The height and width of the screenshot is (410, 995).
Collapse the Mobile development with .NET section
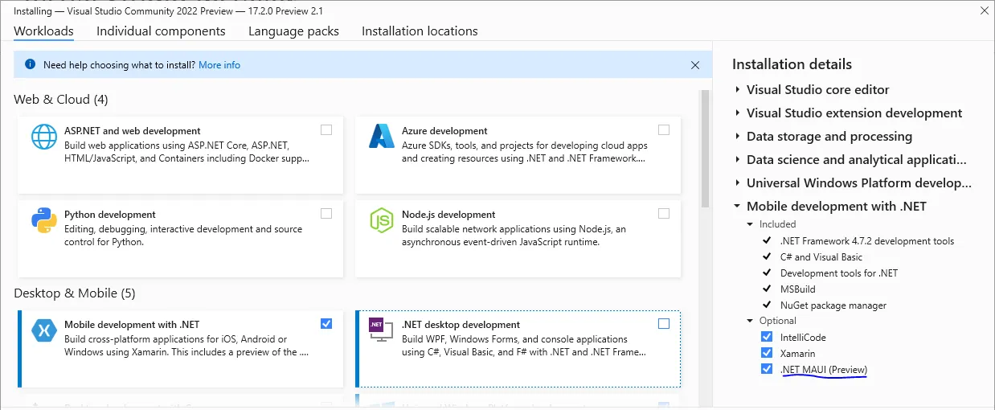tap(737, 207)
